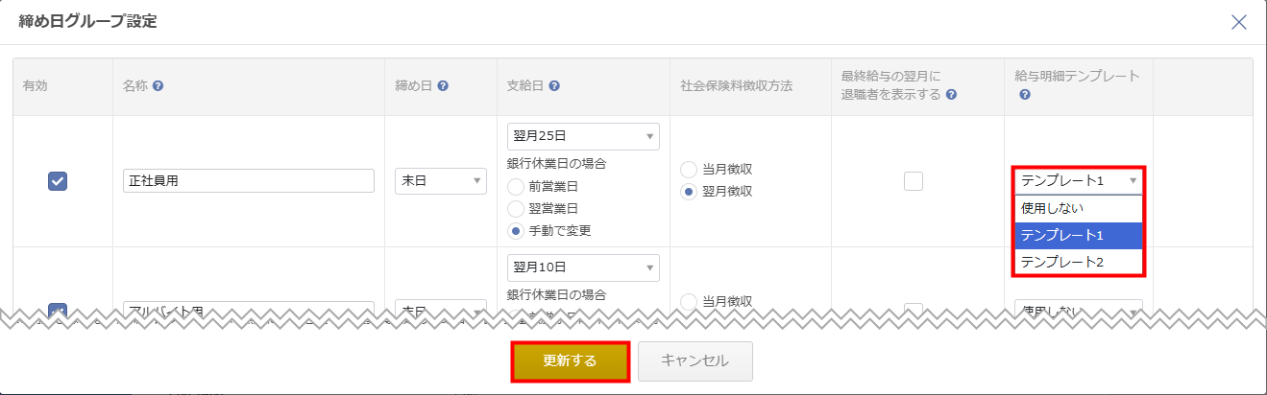The height and width of the screenshot is (395, 1267).
Task: Uncheck the 有効 checkbox for 正社員用
Action: [57, 181]
